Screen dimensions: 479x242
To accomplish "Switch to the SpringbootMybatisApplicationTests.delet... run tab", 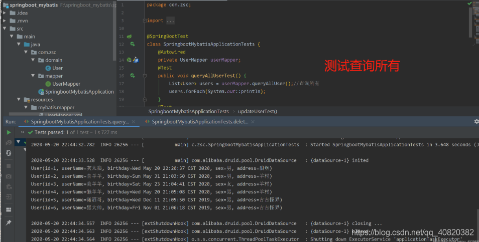I will pyautogui.click(x=200, y=122).
